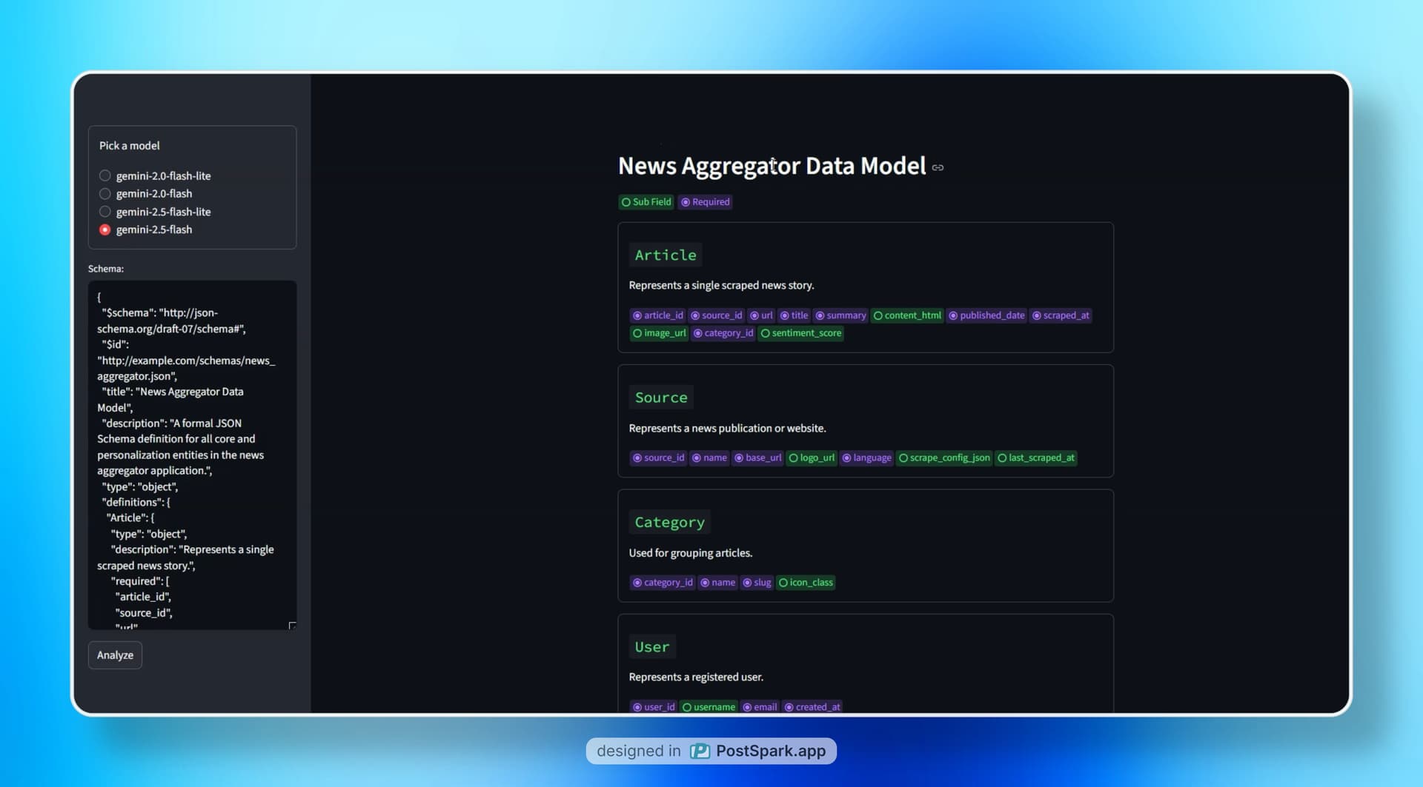Select the gemini-2.0-flash model
Screen dimensions: 1423x787
[105, 194]
